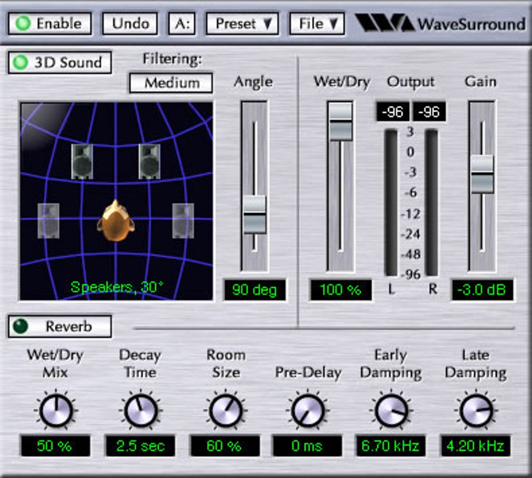Click the left output peak -96 readout
Screen dimensions: 532x478
393,111
